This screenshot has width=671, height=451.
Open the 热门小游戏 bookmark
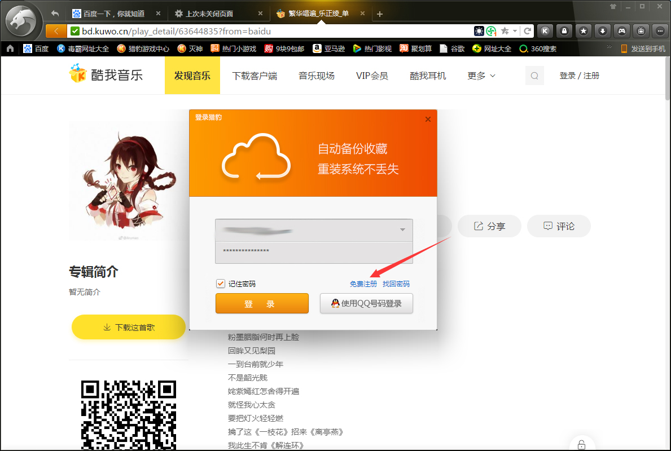[x=233, y=48]
